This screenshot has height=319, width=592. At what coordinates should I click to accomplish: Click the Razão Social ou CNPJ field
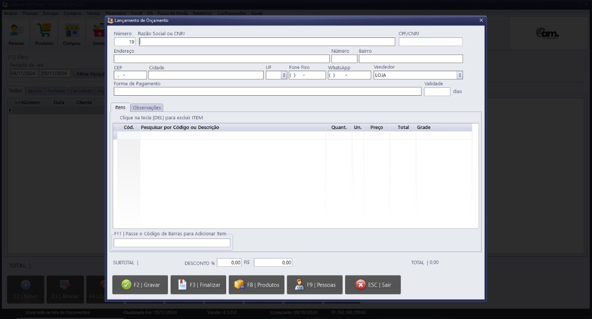click(x=267, y=42)
